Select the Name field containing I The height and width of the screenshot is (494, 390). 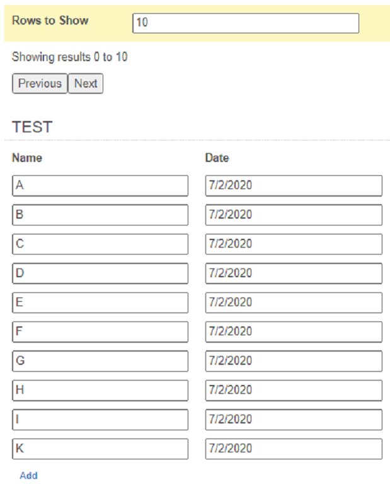pyautogui.click(x=100, y=420)
